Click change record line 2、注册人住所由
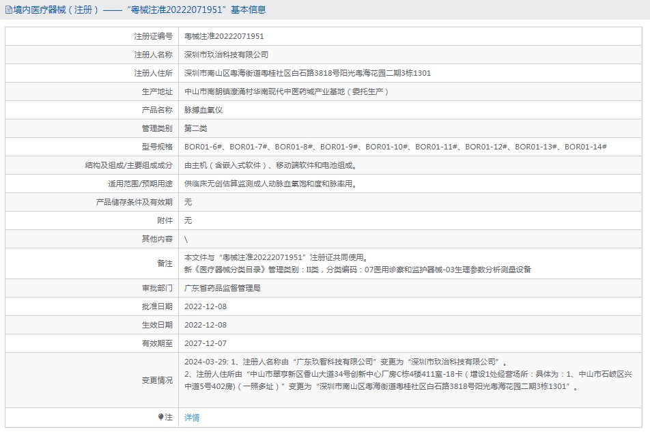Screen dimensions: 650x432 [408, 380]
